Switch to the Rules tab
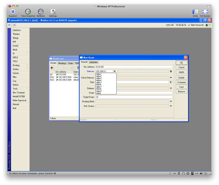This screenshot has height=185, width=219. click(71, 63)
